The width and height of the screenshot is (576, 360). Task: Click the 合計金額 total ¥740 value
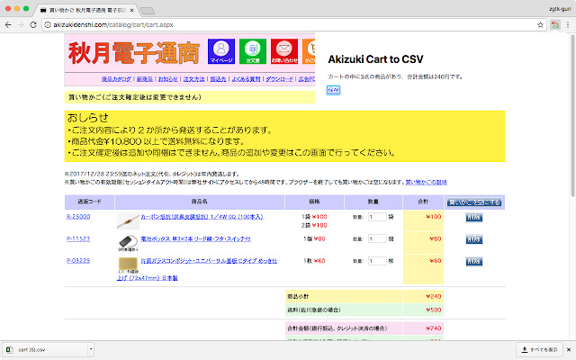[434, 328]
